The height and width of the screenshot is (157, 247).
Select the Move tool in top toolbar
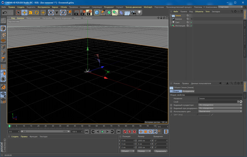pos(24,13)
